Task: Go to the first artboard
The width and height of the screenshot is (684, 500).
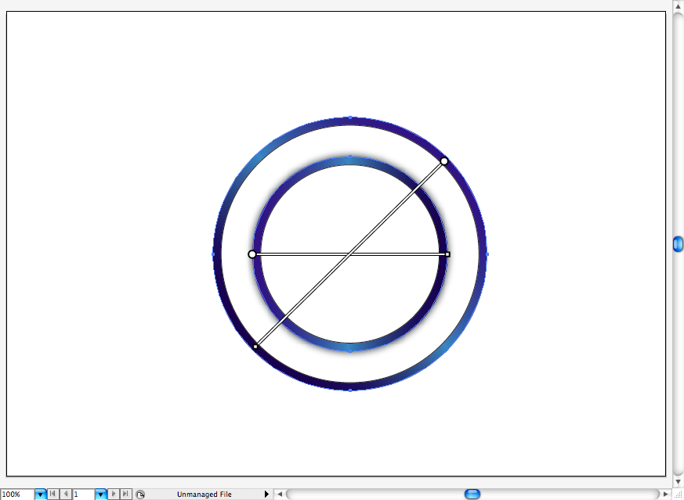Action: tap(52, 494)
